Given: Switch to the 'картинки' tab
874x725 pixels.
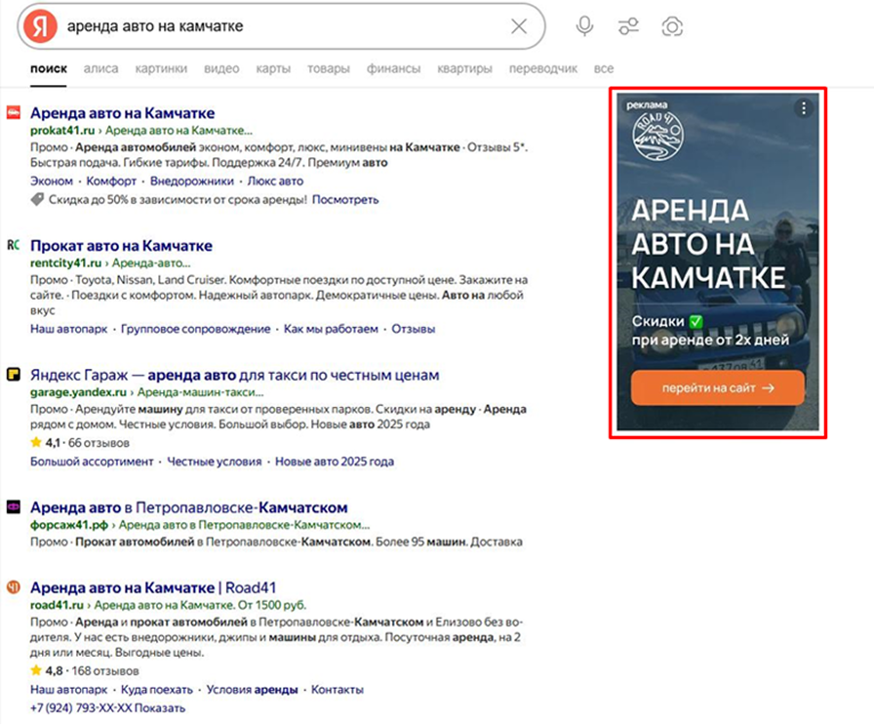Looking at the screenshot, I should coord(161,69).
